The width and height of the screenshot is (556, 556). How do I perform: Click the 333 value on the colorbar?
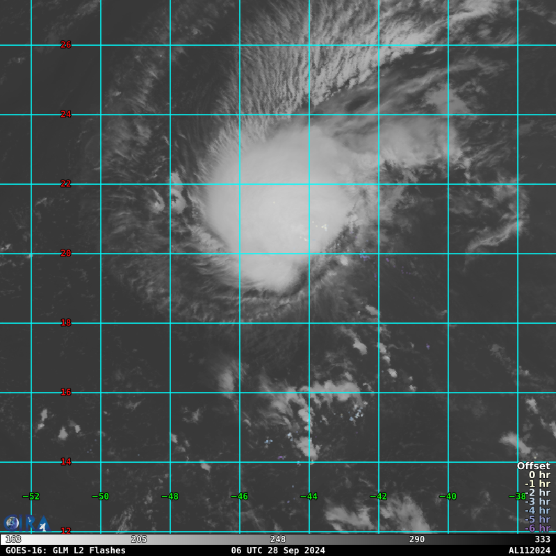(542, 539)
